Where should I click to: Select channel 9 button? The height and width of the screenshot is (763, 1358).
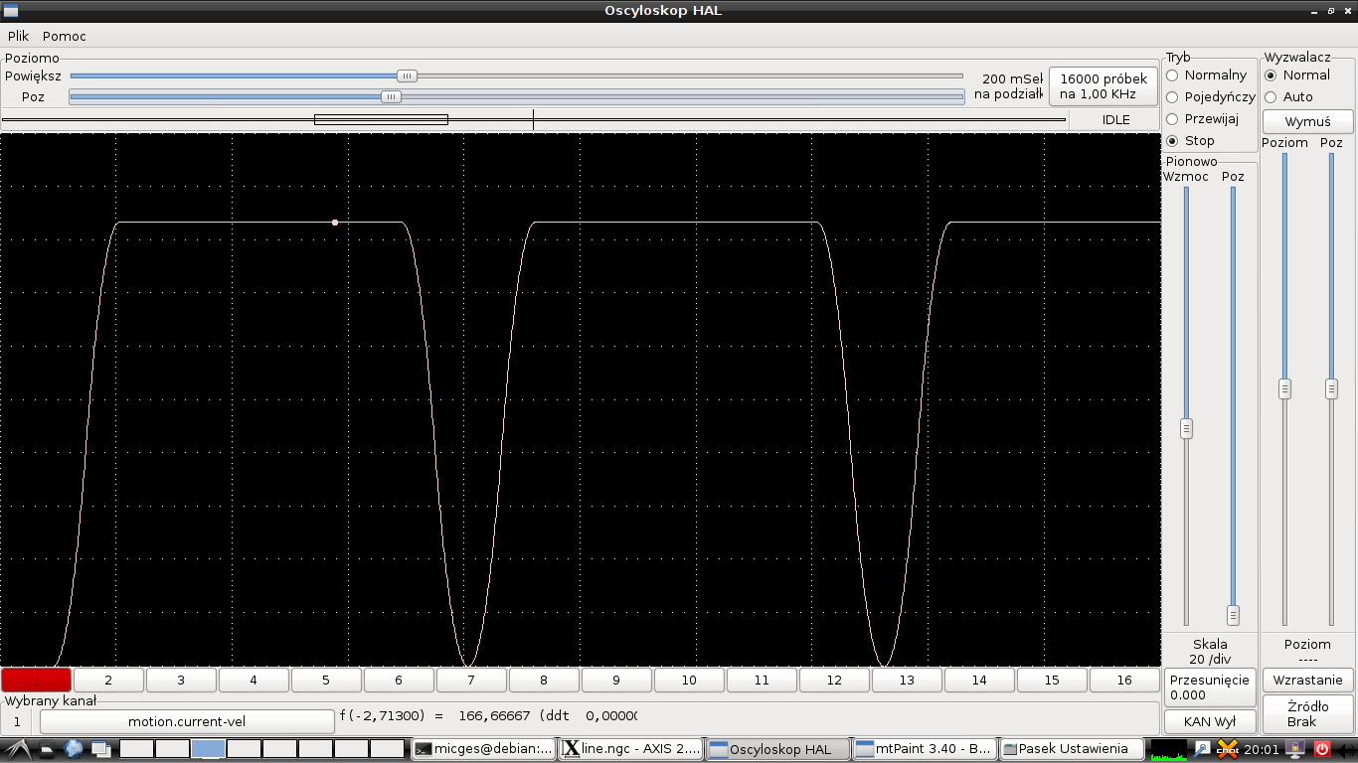616,681
